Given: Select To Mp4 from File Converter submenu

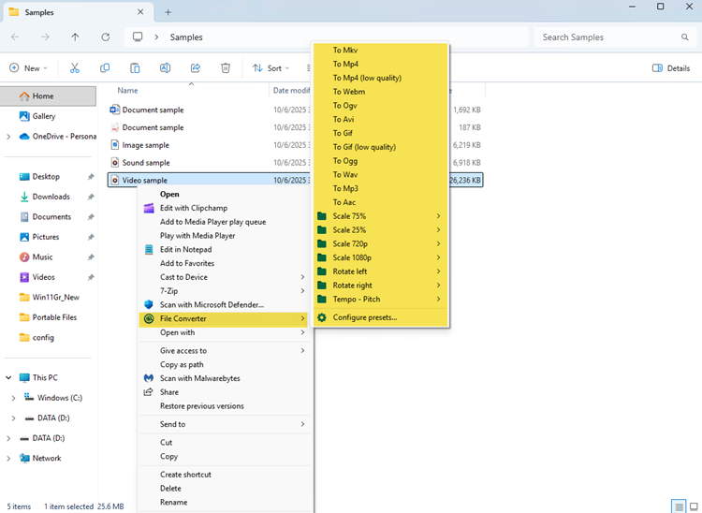Looking at the screenshot, I should pyautogui.click(x=345, y=64).
